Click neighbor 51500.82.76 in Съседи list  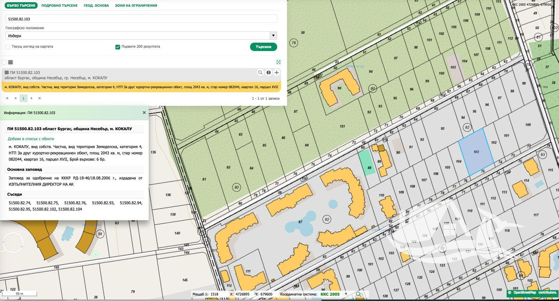point(75,203)
